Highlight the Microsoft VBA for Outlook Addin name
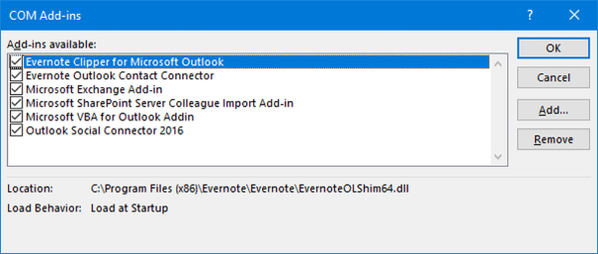The image size is (598, 254). [109, 117]
